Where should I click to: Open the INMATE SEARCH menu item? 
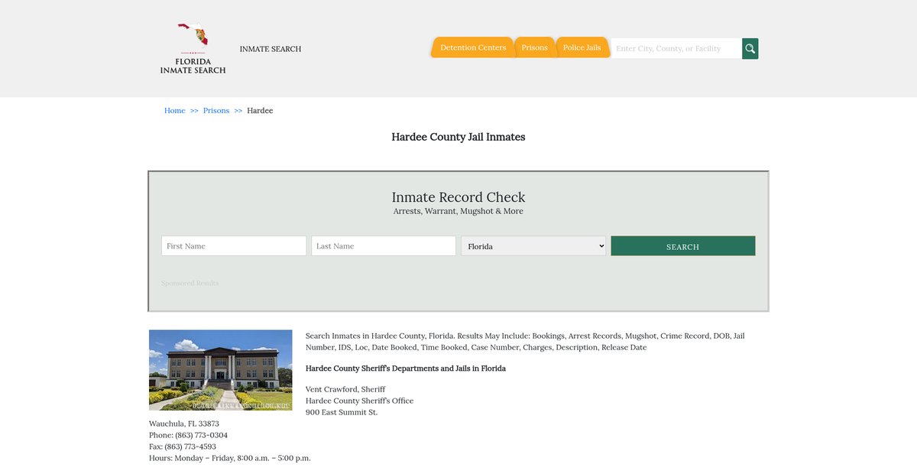tap(271, 49)
